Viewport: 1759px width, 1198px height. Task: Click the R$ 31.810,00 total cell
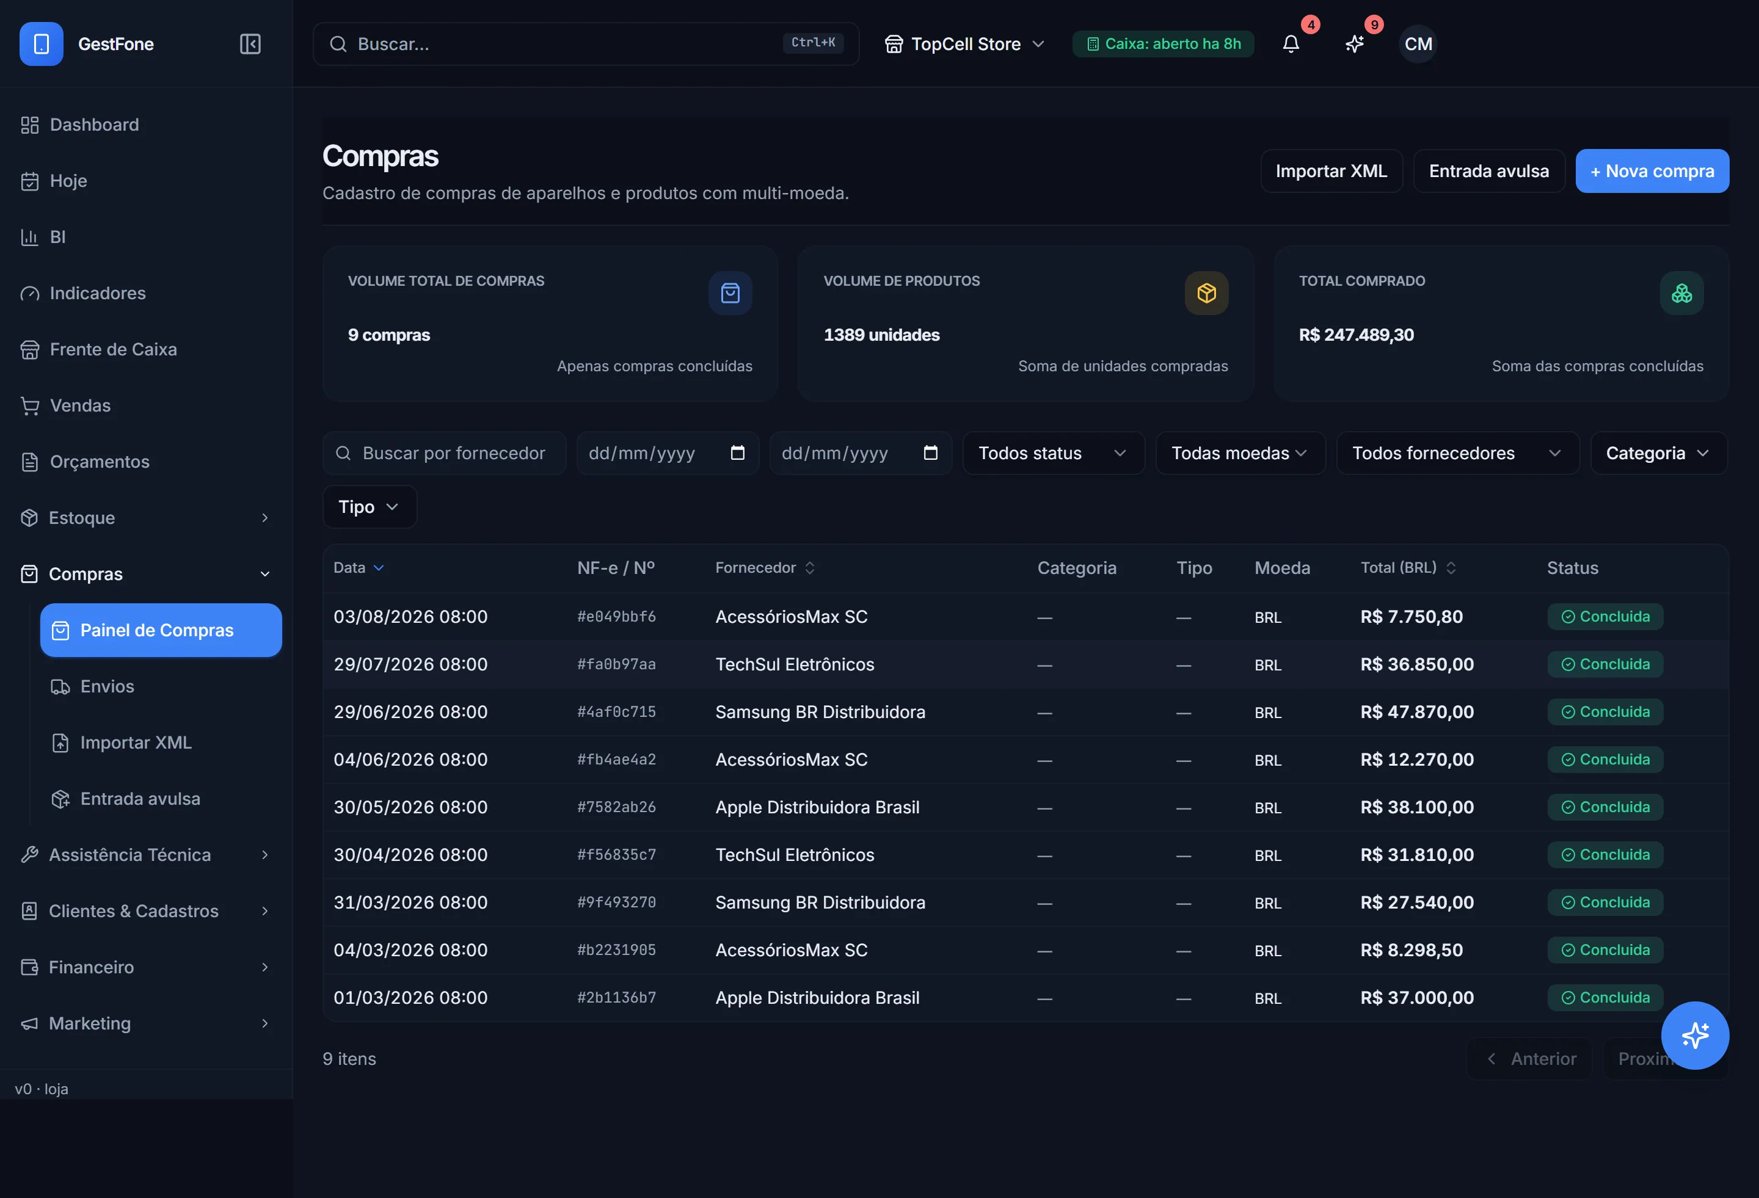[x=1417, y=855]
